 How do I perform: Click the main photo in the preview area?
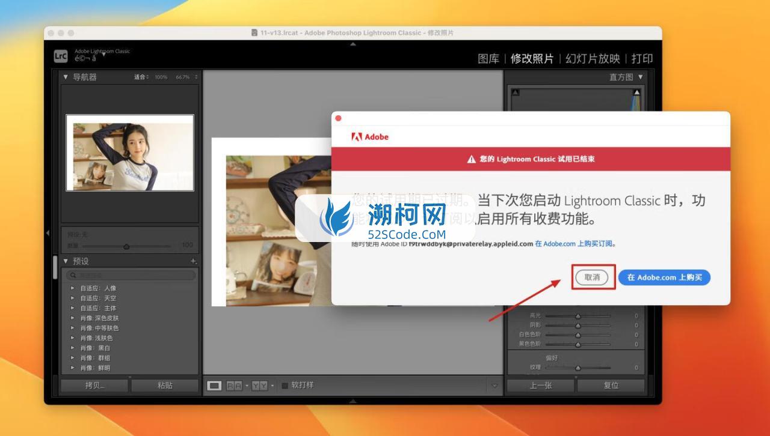pyautogui.click(x=271, y=222)
